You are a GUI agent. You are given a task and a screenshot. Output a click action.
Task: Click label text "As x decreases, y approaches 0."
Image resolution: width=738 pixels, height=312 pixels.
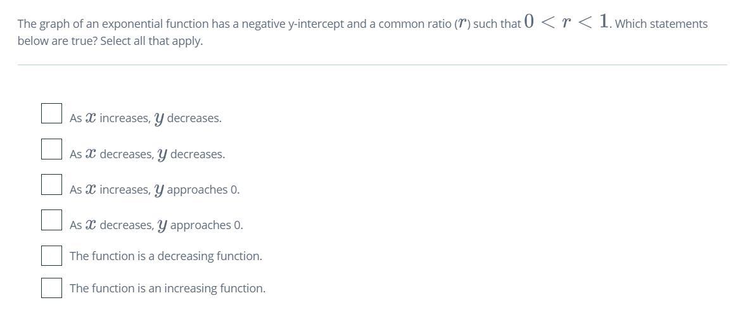coord(156,225)
